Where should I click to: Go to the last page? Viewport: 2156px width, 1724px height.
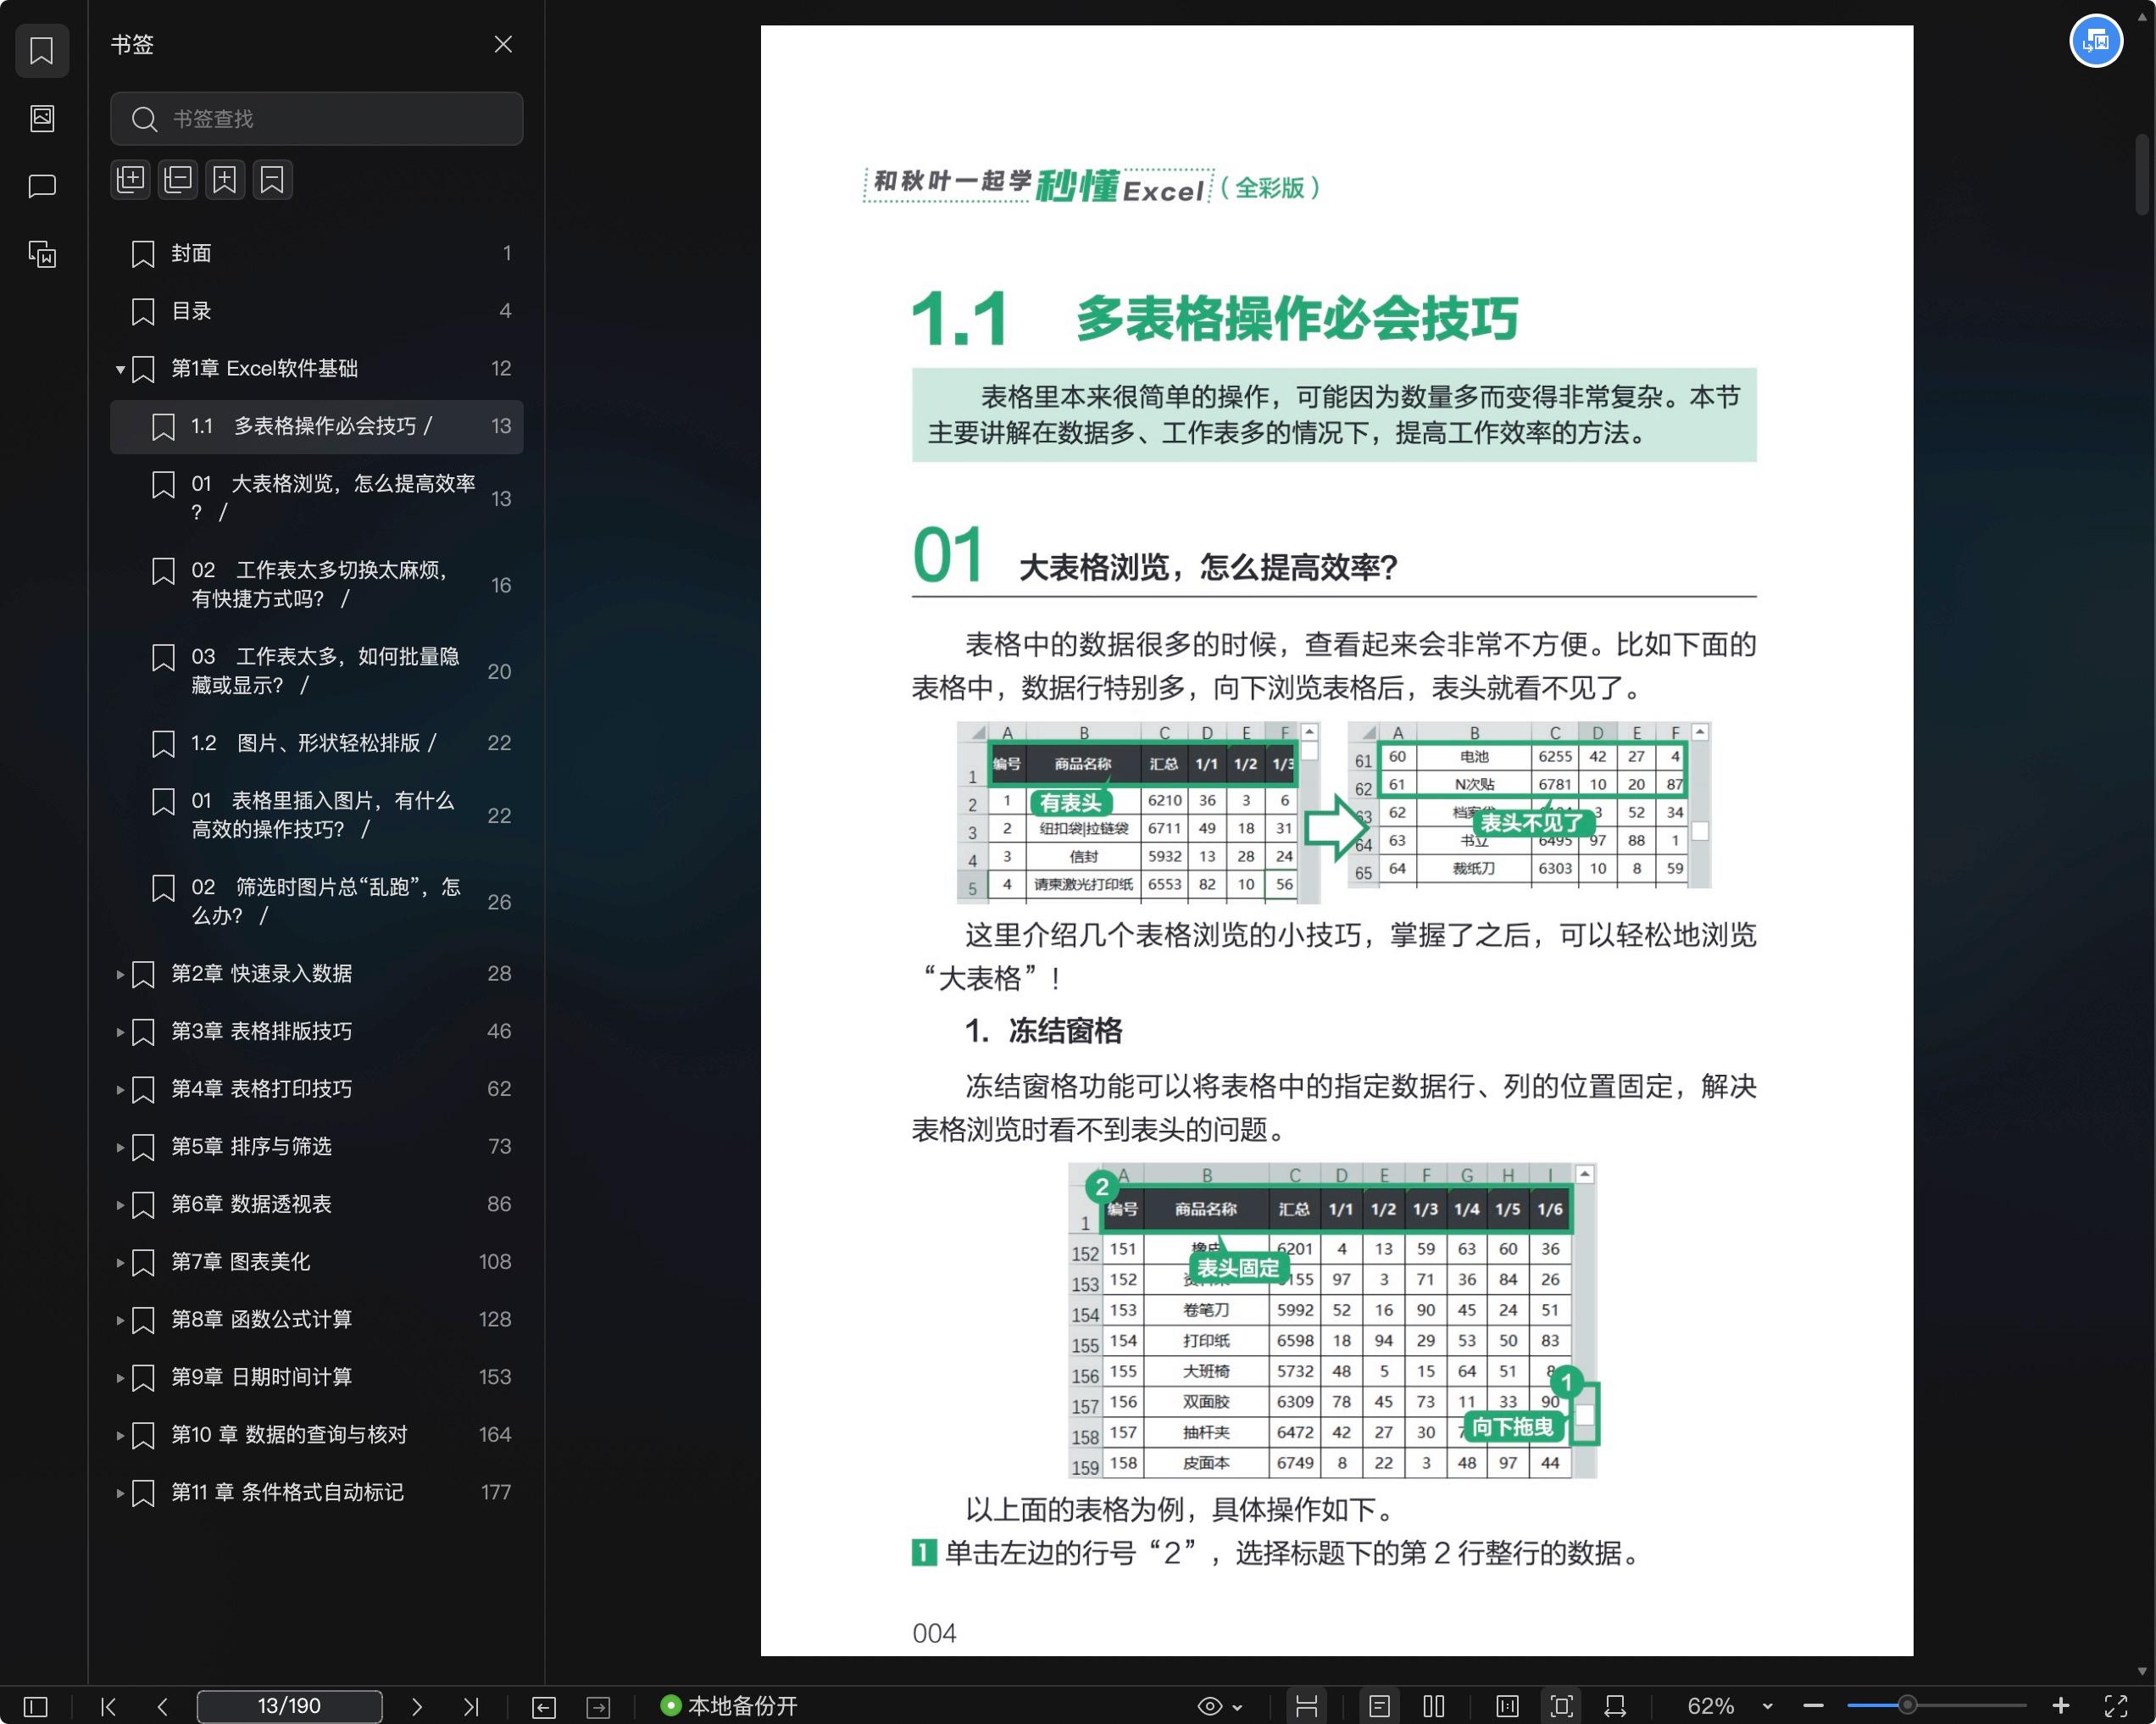[x=471, y=1706]
